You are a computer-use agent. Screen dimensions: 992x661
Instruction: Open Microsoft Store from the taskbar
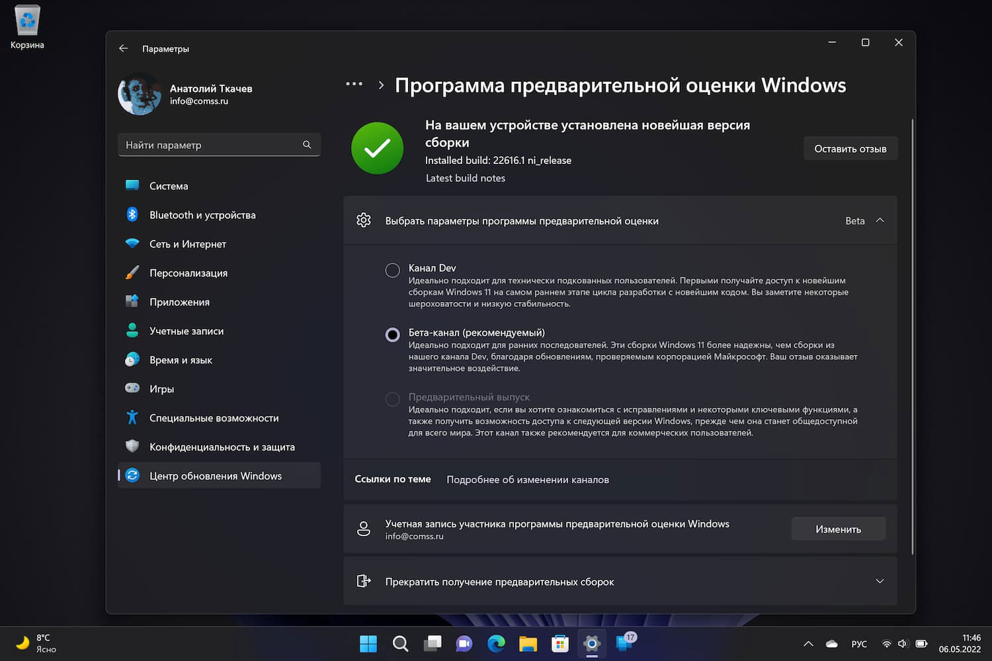point(560,643)
